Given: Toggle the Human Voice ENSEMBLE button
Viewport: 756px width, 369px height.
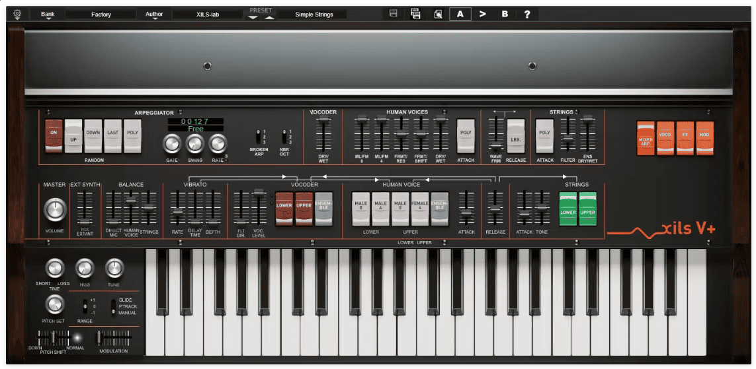Looking at the screenshot, I should point(440,209).
